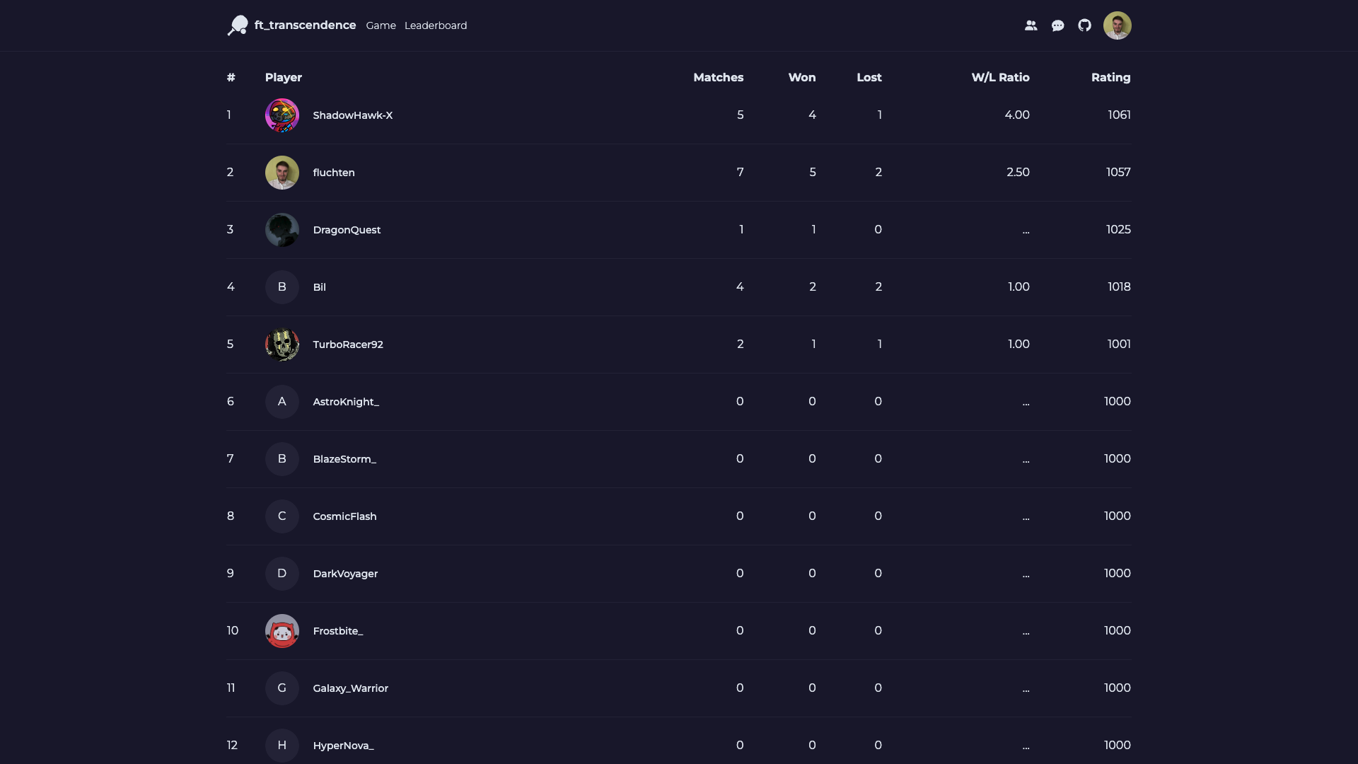
Task: Open the user profile avatar in header
Action: point(1117,25)
